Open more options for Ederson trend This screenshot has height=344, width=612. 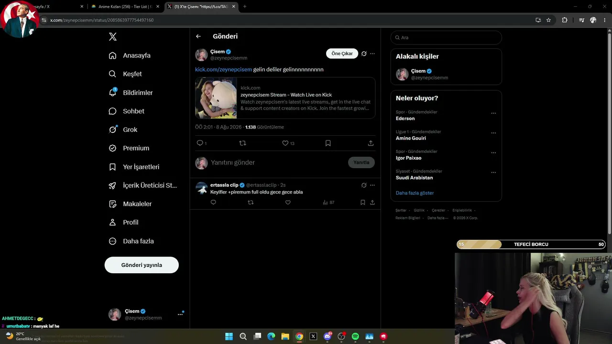coord(493,113)
